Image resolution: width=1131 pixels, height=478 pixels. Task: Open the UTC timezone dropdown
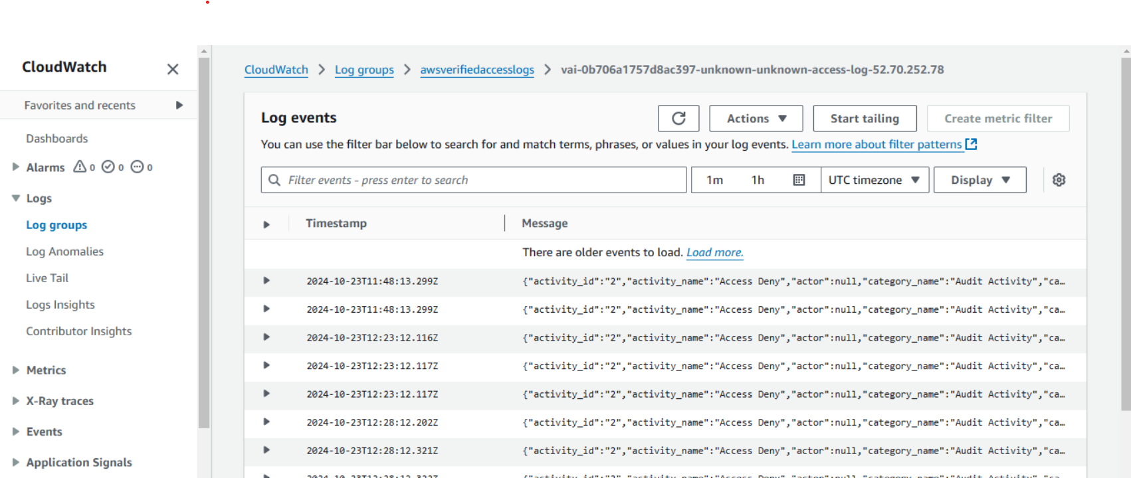click(x=874, y=180)
